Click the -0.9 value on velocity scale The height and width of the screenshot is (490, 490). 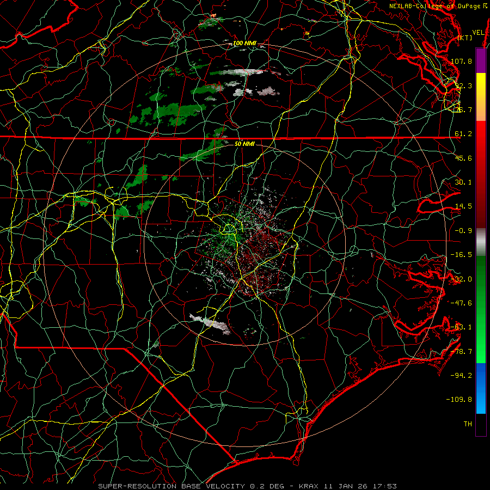click(x=463, y=231)
